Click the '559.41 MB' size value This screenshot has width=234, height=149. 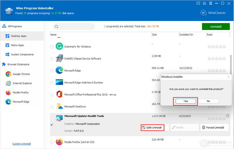(x=158, y=68)
